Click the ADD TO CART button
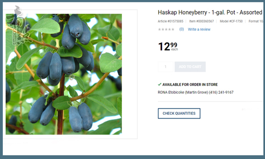 pos(190,67)
